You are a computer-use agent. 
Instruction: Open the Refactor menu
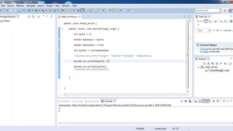(20, 6)
